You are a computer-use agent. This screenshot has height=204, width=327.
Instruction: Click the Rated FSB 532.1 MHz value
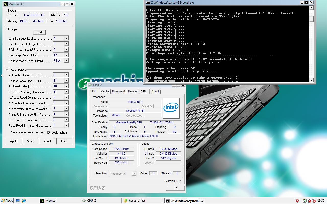[x=121, y=163]
